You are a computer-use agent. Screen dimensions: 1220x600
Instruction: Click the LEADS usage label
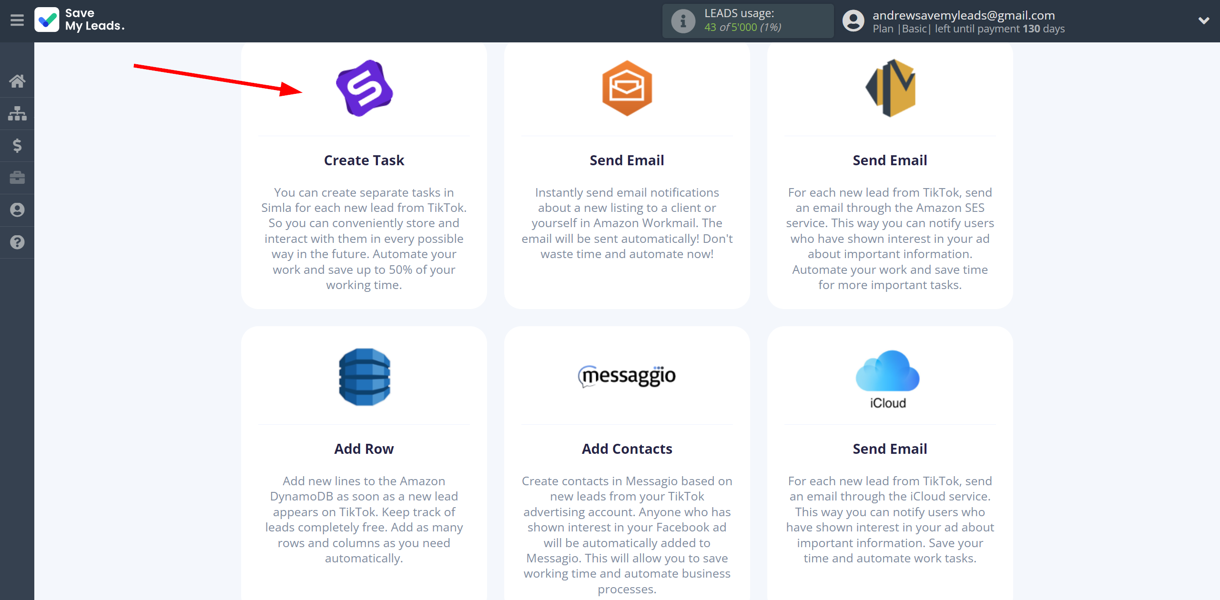(739, 13)
